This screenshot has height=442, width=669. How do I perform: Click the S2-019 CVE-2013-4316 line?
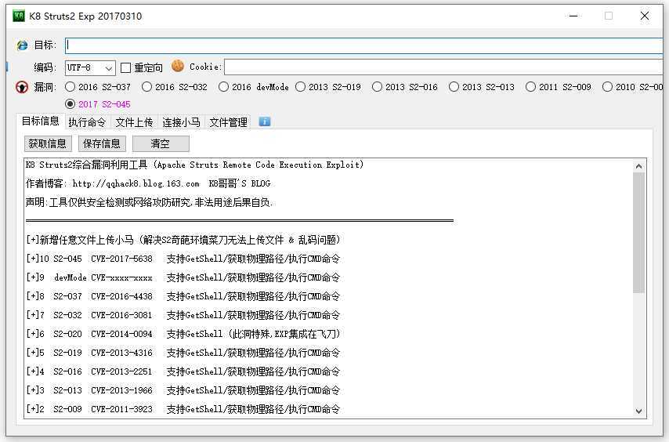[x=183, y=353]
